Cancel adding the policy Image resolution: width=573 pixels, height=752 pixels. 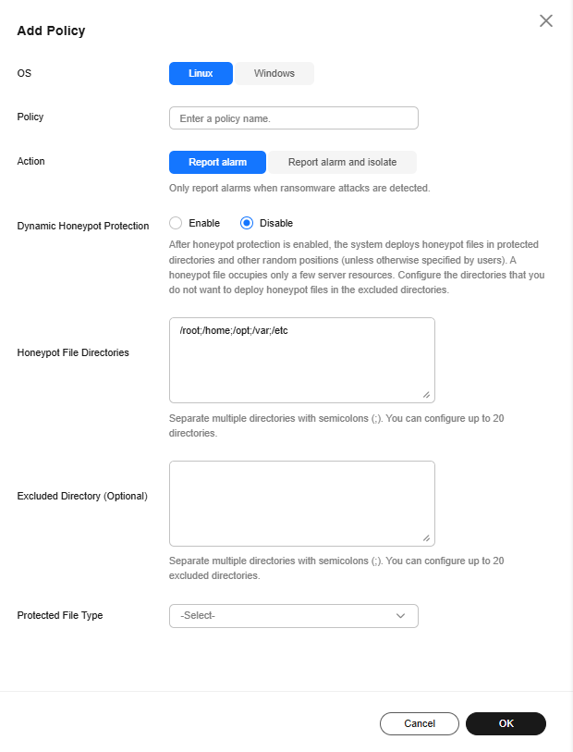click(420, 723)
